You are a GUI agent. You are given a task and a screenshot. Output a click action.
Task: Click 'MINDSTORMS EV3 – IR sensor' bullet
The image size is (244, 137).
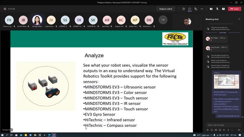coord(112,103)
